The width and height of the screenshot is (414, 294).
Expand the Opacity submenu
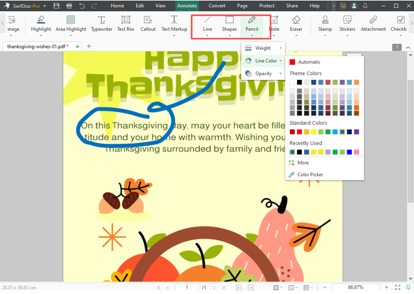click(x=263, y=73)
